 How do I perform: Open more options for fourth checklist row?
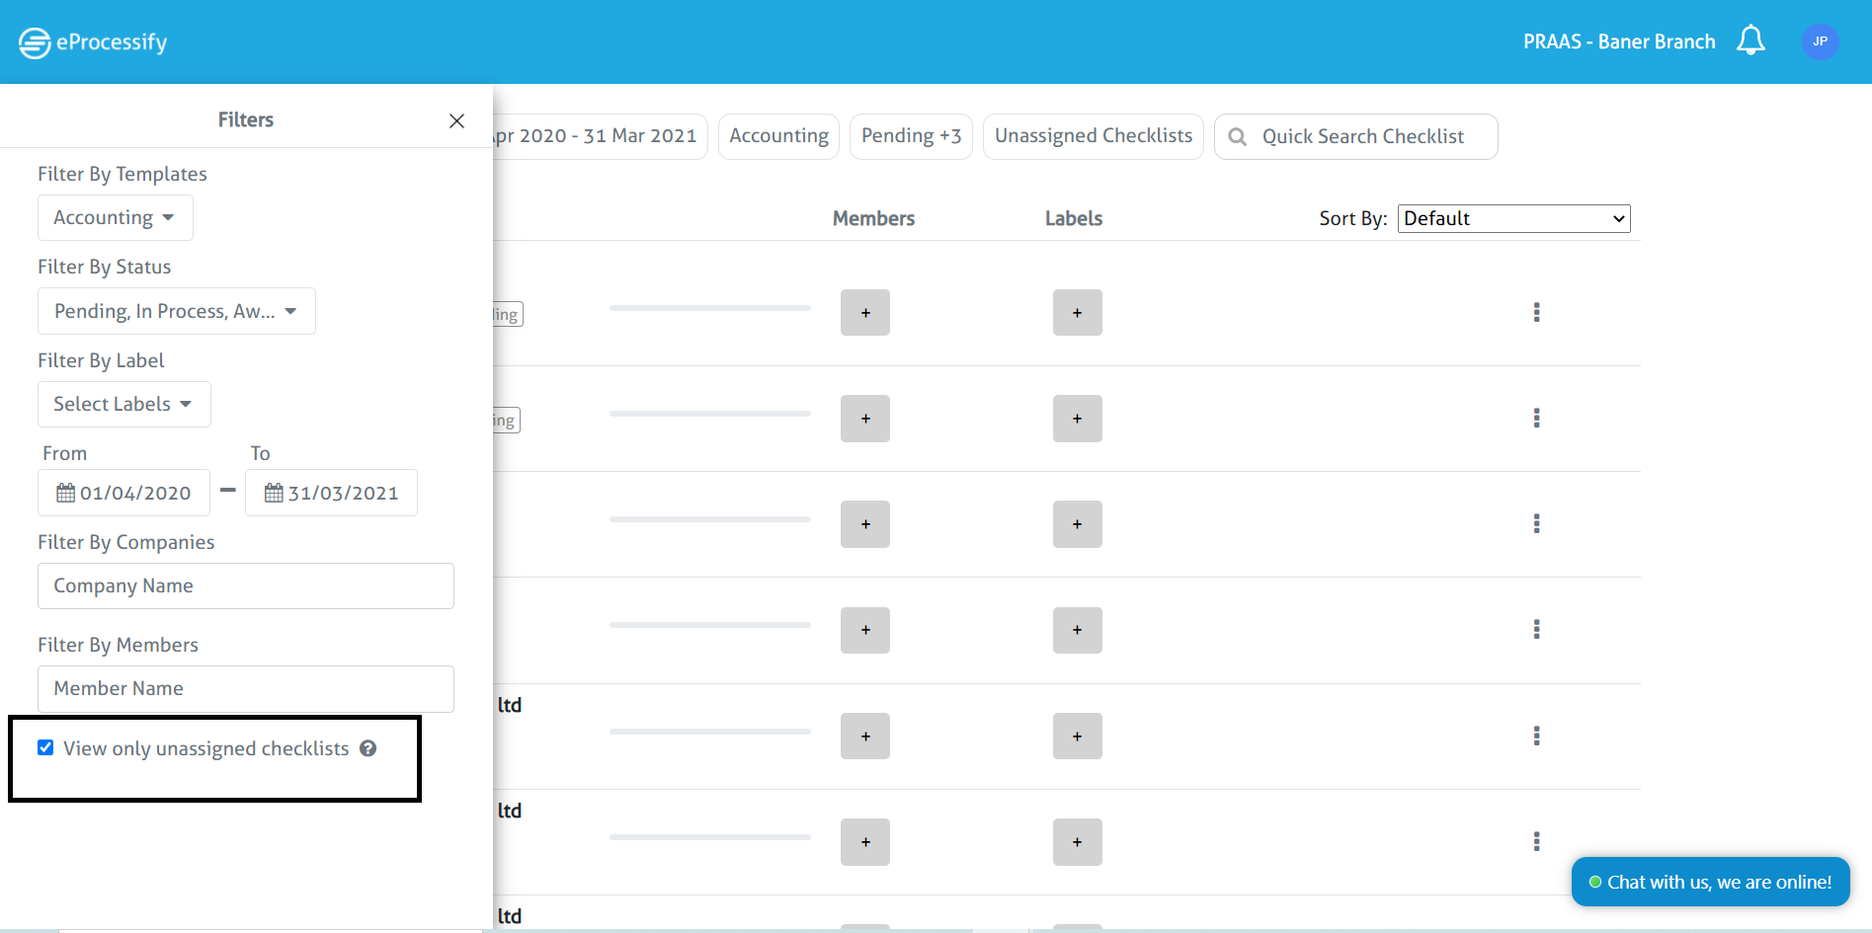tap(1536, 629)
